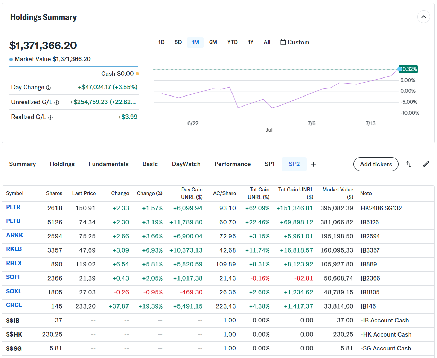Click the Day Change info icon
The width and height of the screenshot is (437, 358).
click(49, 88)
